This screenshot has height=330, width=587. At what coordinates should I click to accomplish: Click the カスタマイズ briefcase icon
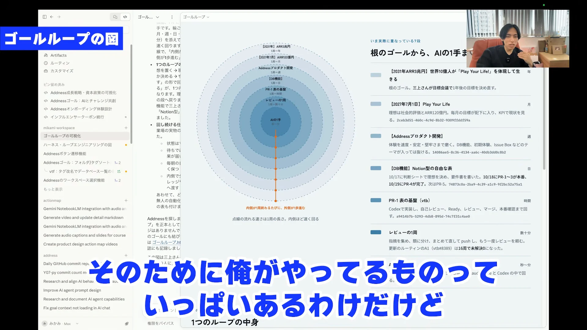46,71
